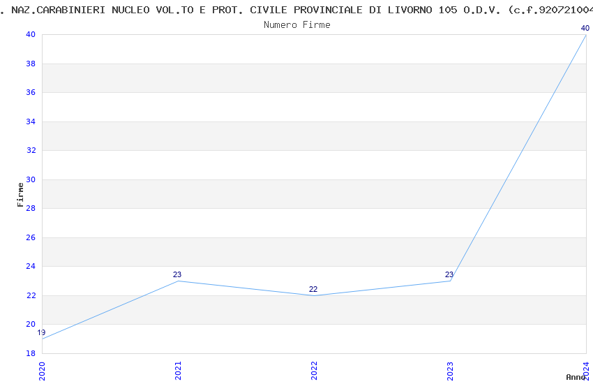This screenshot has height=384, width=593.
Task: Click y-axis tick value 40
Action: point(31,34)
